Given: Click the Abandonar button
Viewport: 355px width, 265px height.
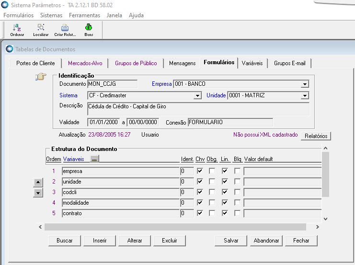Looking at the screenshot, I should [266, 241].
